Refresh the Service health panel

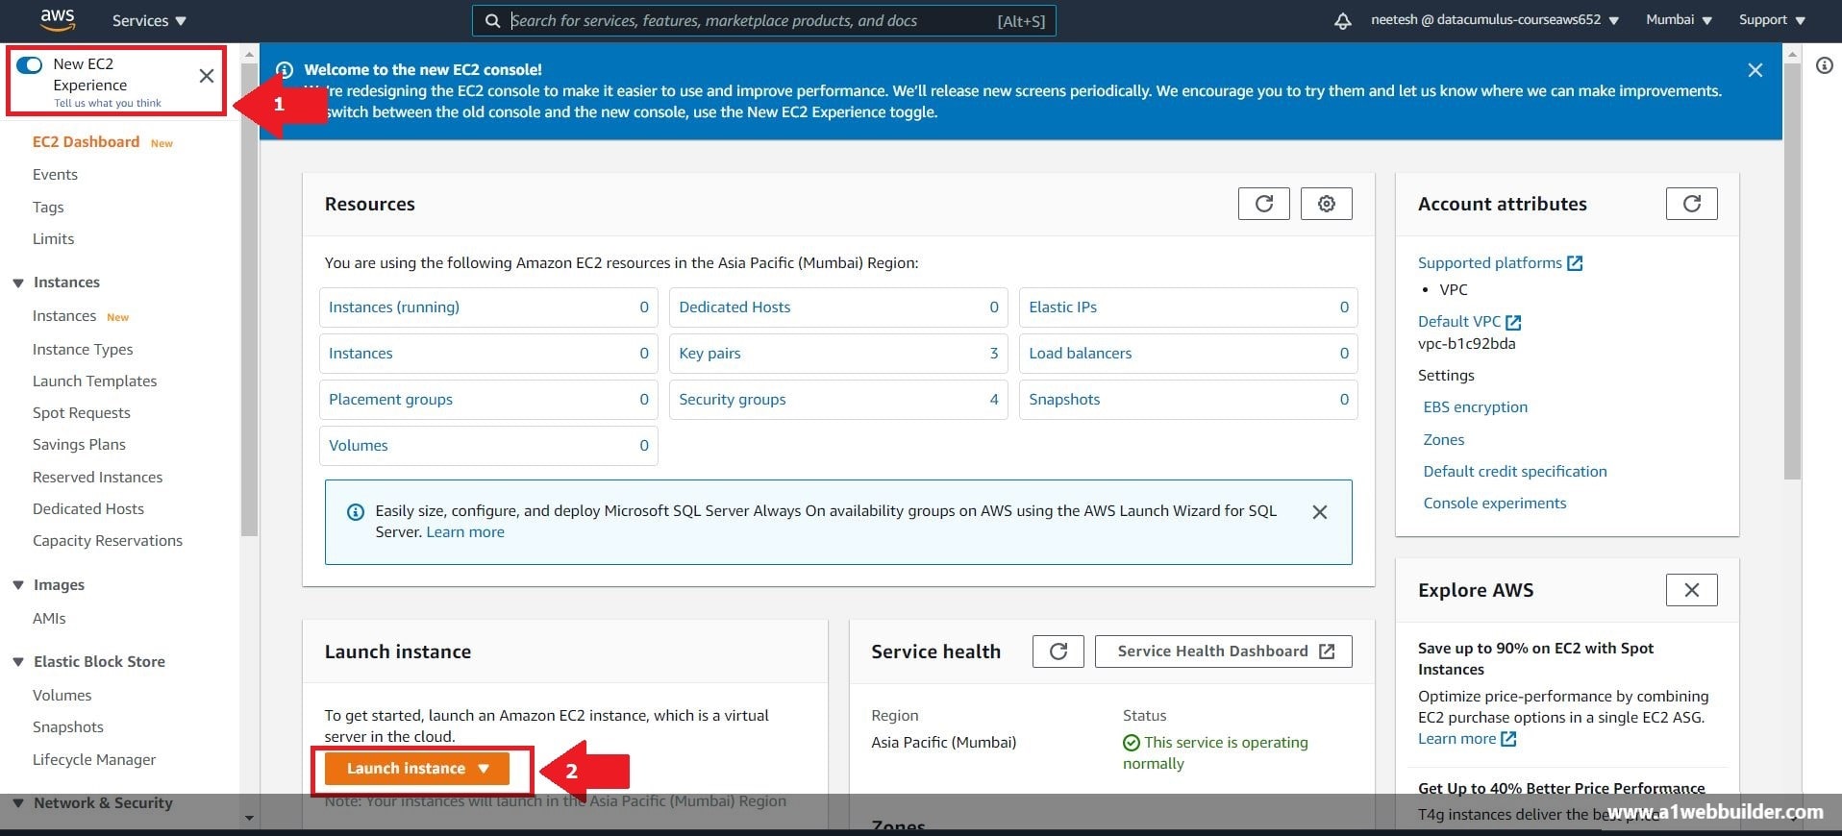point(1058,652)
